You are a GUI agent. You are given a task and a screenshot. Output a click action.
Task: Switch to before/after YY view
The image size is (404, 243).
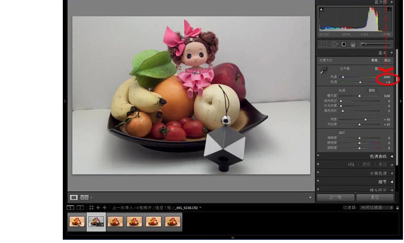point(84,197)
